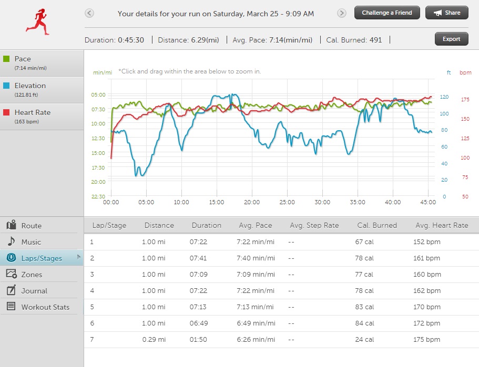
Task: Click the Journal notepad icon
Action: click(11, 290)
